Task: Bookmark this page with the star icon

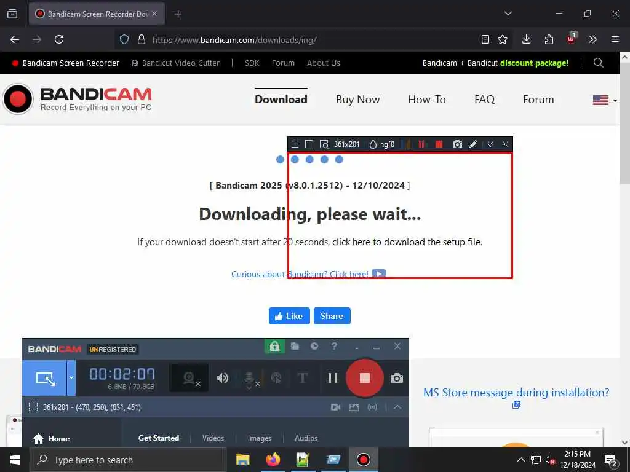Action: [x=503, y=39]
